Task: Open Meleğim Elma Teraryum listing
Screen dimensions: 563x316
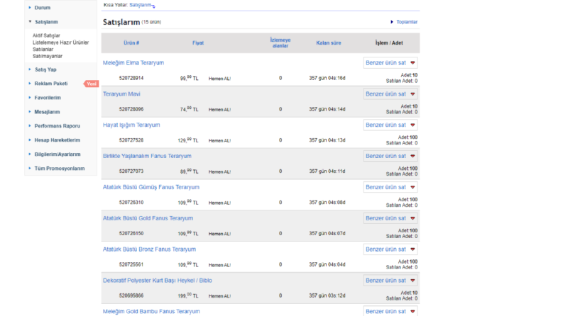Action: [133, 62]
